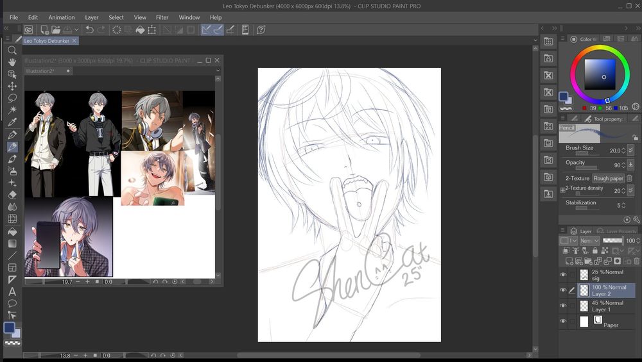This screenshot has height=362, width=642.
Task: Hide the sig layer
Action: click(564, 275)
